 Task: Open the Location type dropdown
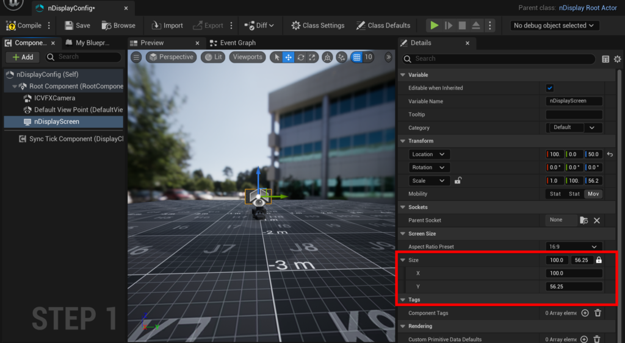429,154
